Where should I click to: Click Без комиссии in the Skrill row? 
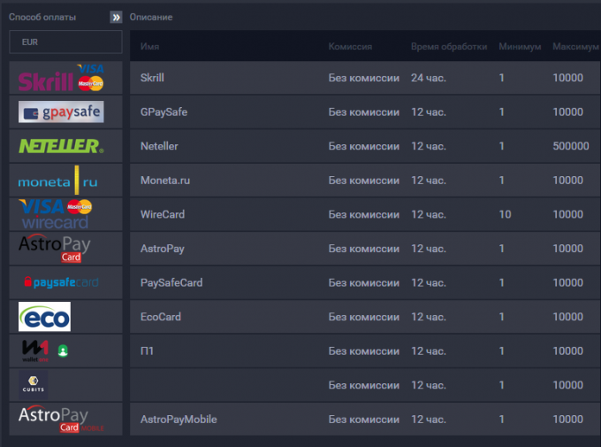pyautogui.click(x=364, y=78)
